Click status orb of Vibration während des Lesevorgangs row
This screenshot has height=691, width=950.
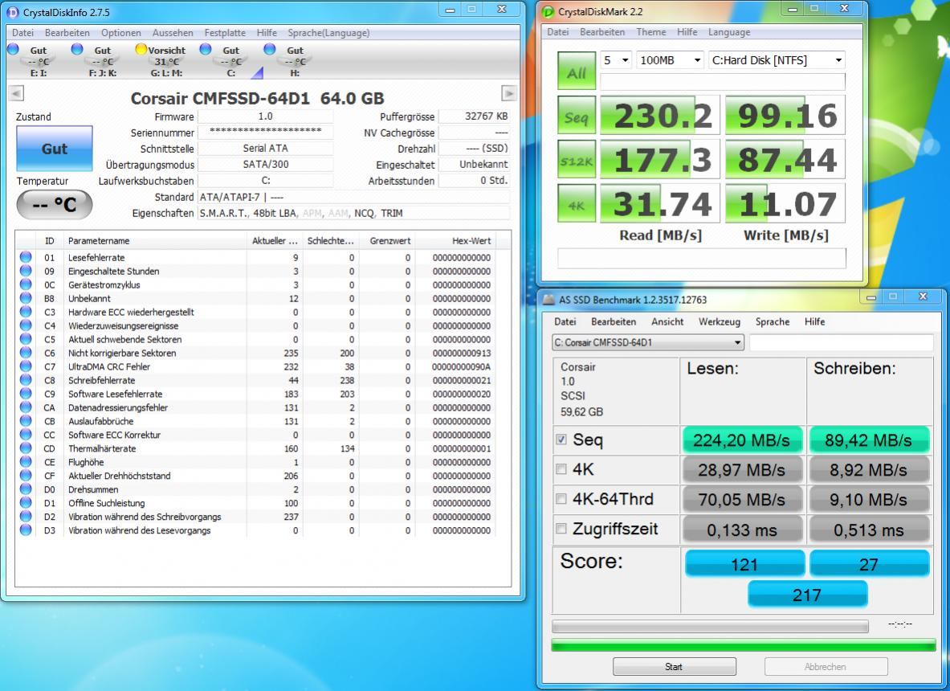[x=26, y=529]
